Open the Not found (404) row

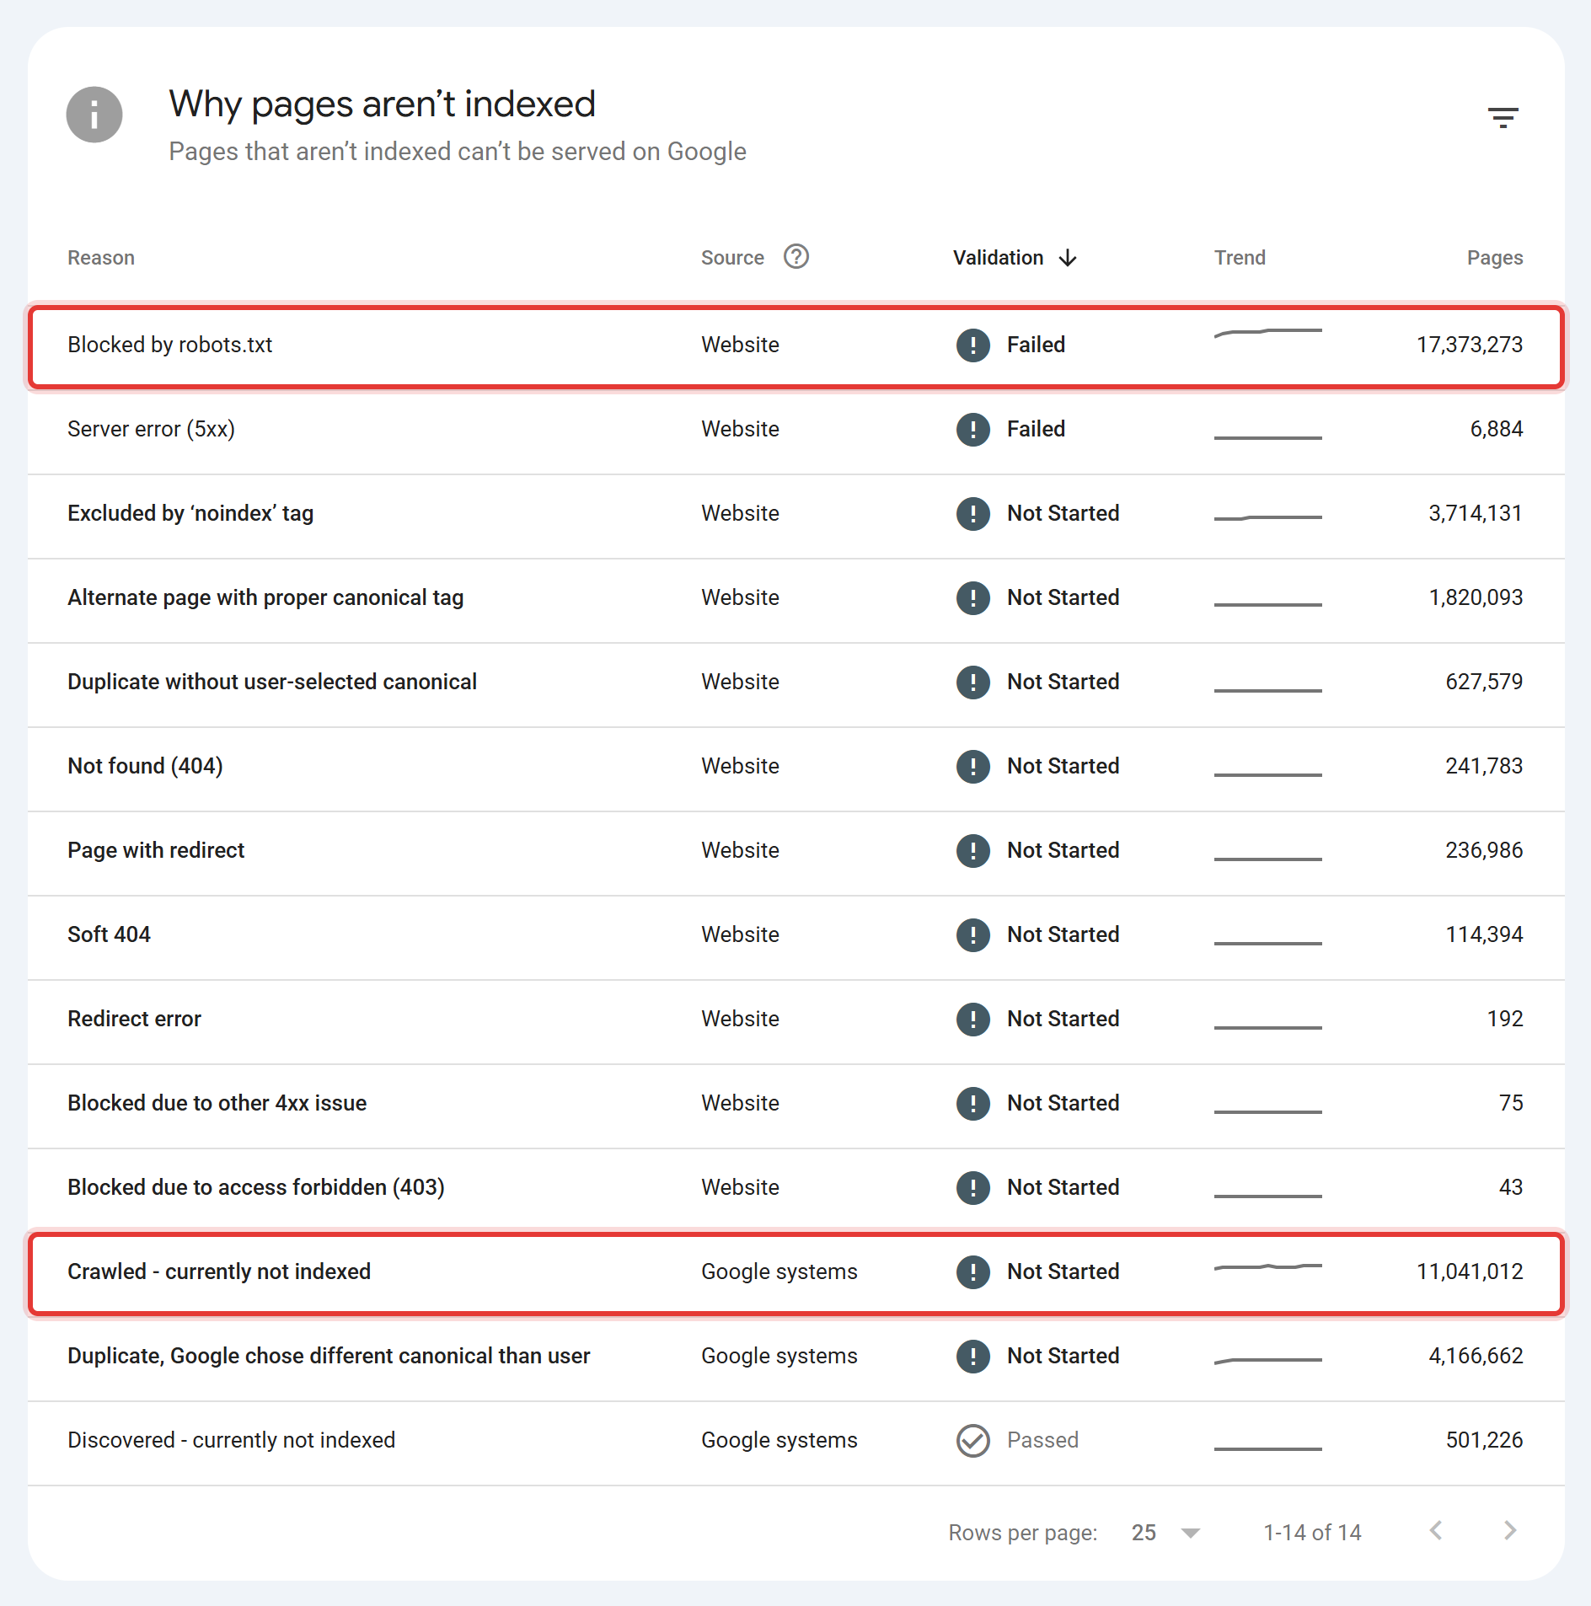[x=796, y=768]
